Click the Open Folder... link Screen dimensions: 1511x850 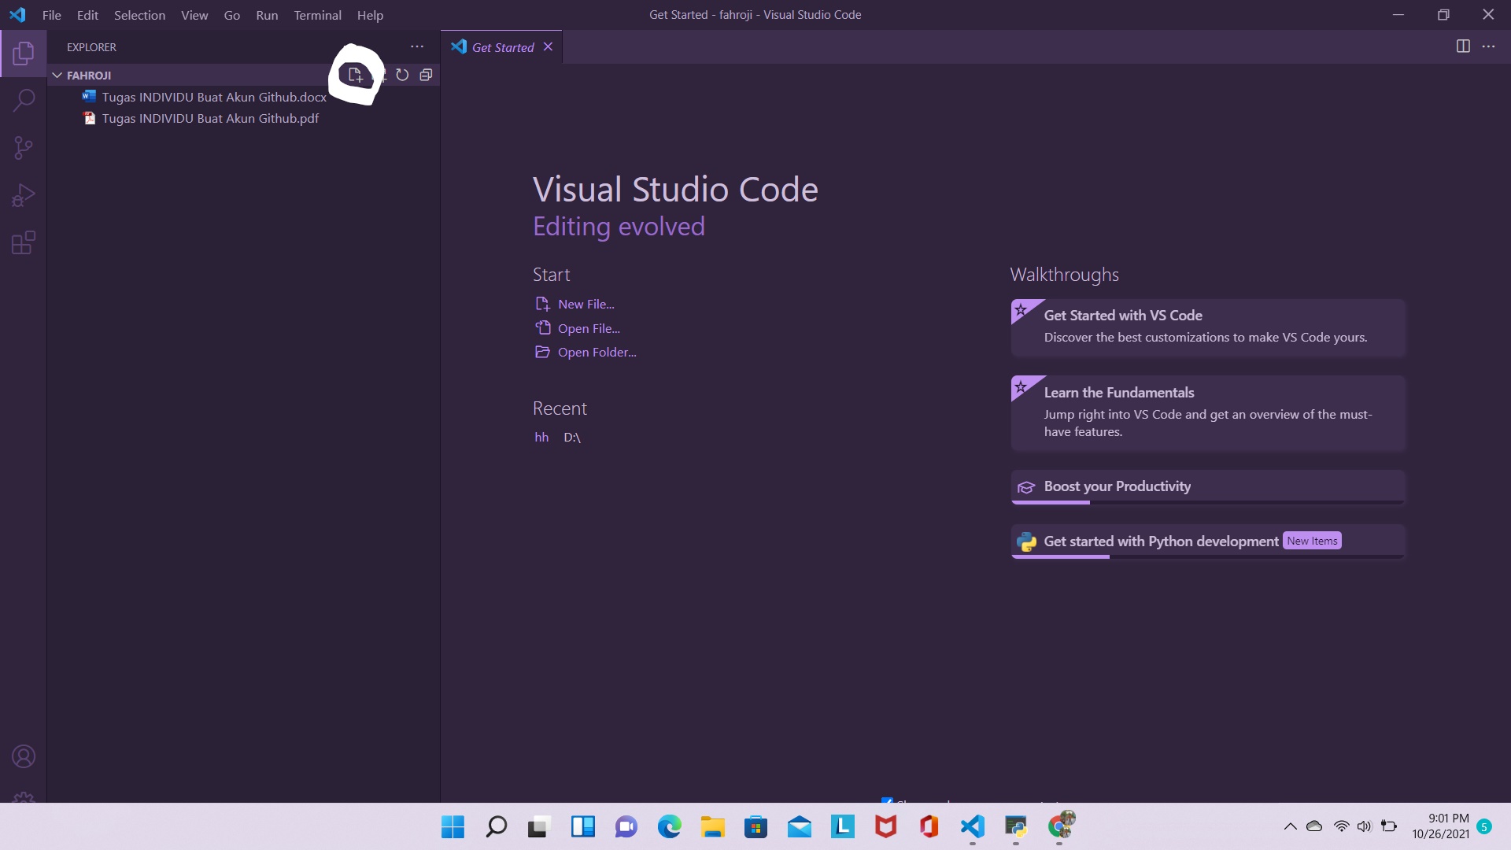coord(597,353)
